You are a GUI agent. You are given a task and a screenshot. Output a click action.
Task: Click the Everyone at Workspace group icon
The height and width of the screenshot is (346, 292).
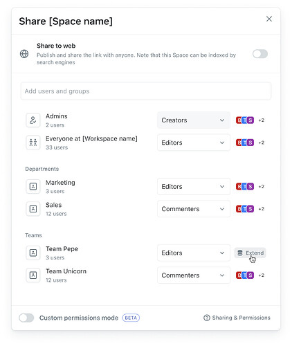[33, 143]
